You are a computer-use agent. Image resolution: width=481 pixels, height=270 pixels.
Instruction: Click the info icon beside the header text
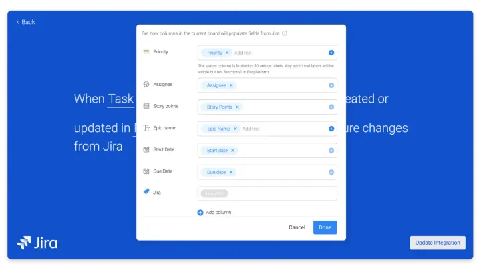[x=285, y=33]
